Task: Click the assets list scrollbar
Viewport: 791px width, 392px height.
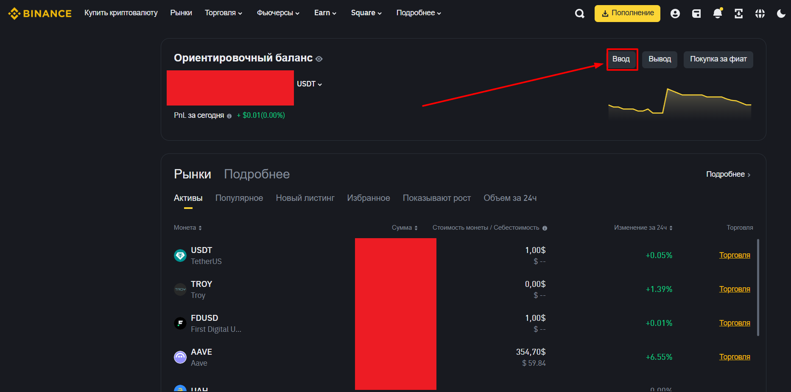Action: 758,287
